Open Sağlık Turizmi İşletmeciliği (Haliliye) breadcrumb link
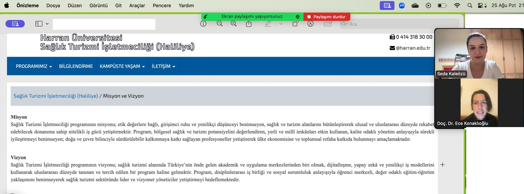The image size is (524, 194). pyautogui.click(x=56, y=96)
